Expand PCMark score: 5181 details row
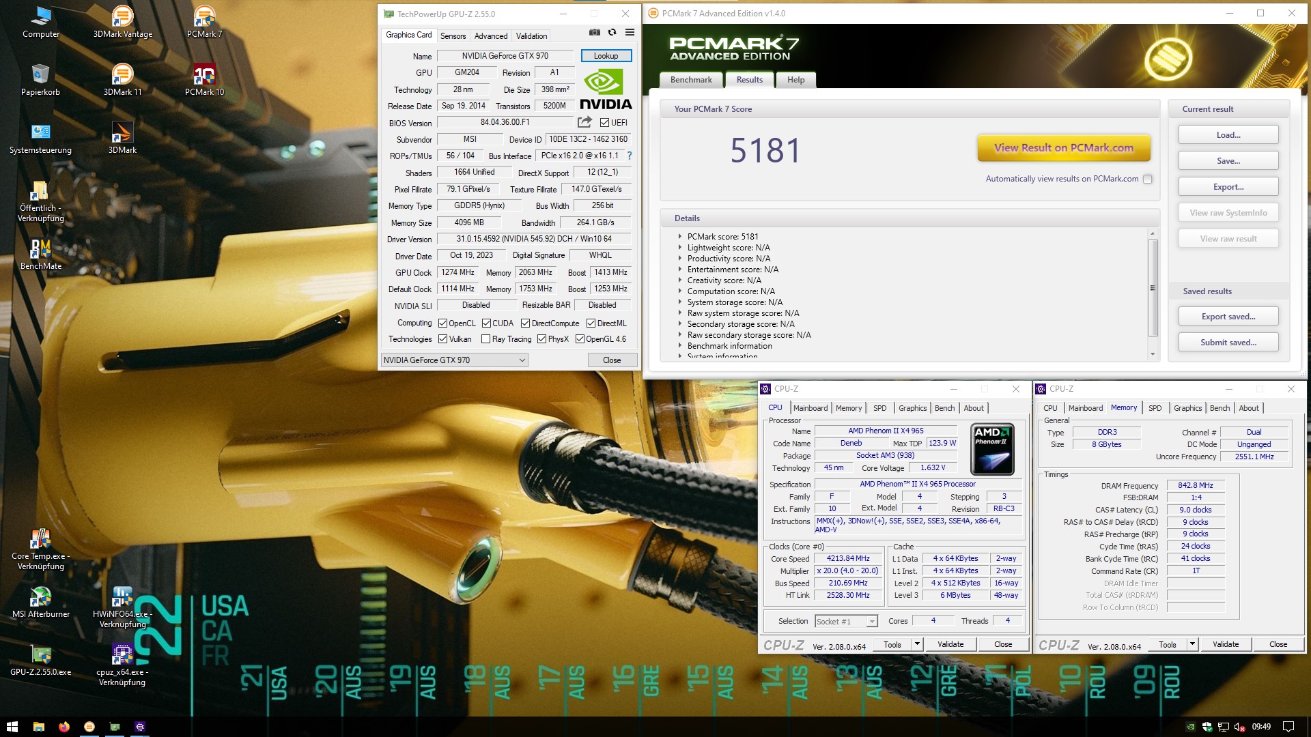Screen dimensions: 1311x737 (680, 237)
